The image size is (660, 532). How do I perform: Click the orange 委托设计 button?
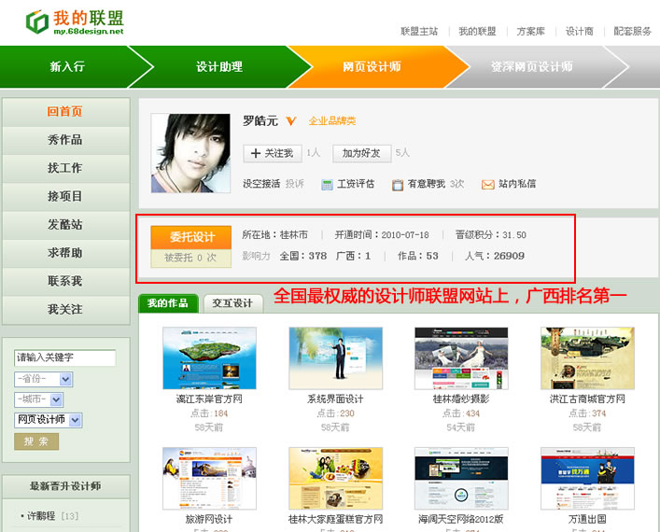point(191,237)
